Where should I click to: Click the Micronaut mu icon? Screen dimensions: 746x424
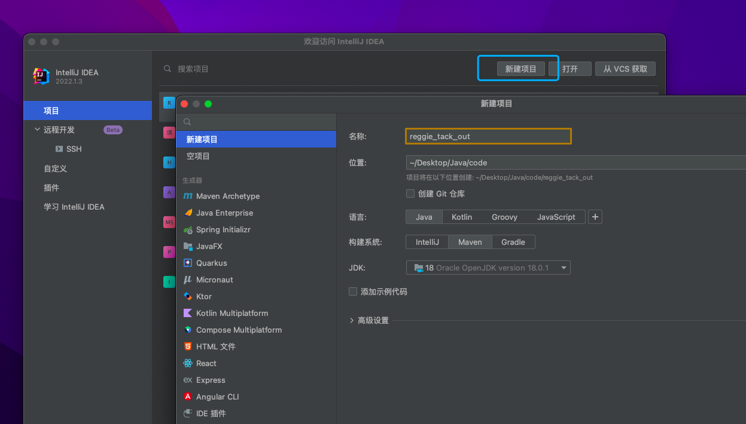click(188, 279)
